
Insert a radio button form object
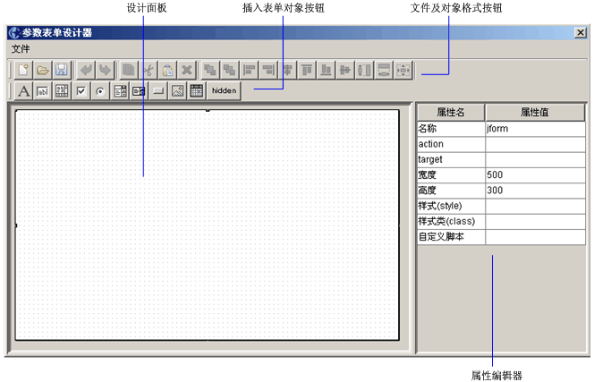[x=100, y=91]
